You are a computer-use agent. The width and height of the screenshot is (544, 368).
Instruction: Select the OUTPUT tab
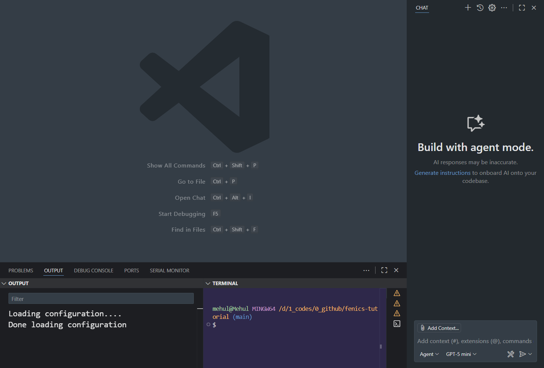(x=54, y=271)
